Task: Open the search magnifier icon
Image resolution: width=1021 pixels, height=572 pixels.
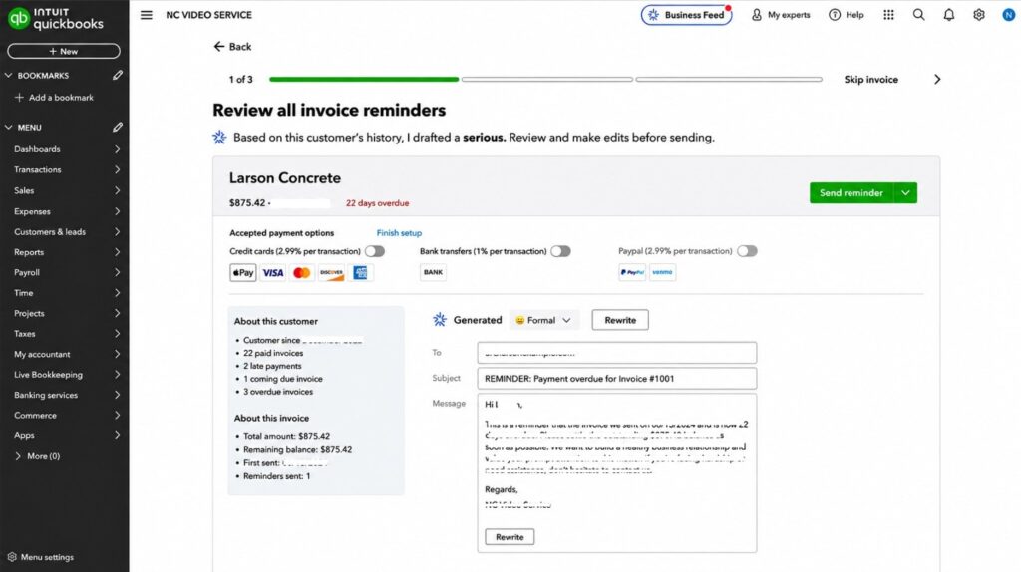Action: [x=918, y=14]
